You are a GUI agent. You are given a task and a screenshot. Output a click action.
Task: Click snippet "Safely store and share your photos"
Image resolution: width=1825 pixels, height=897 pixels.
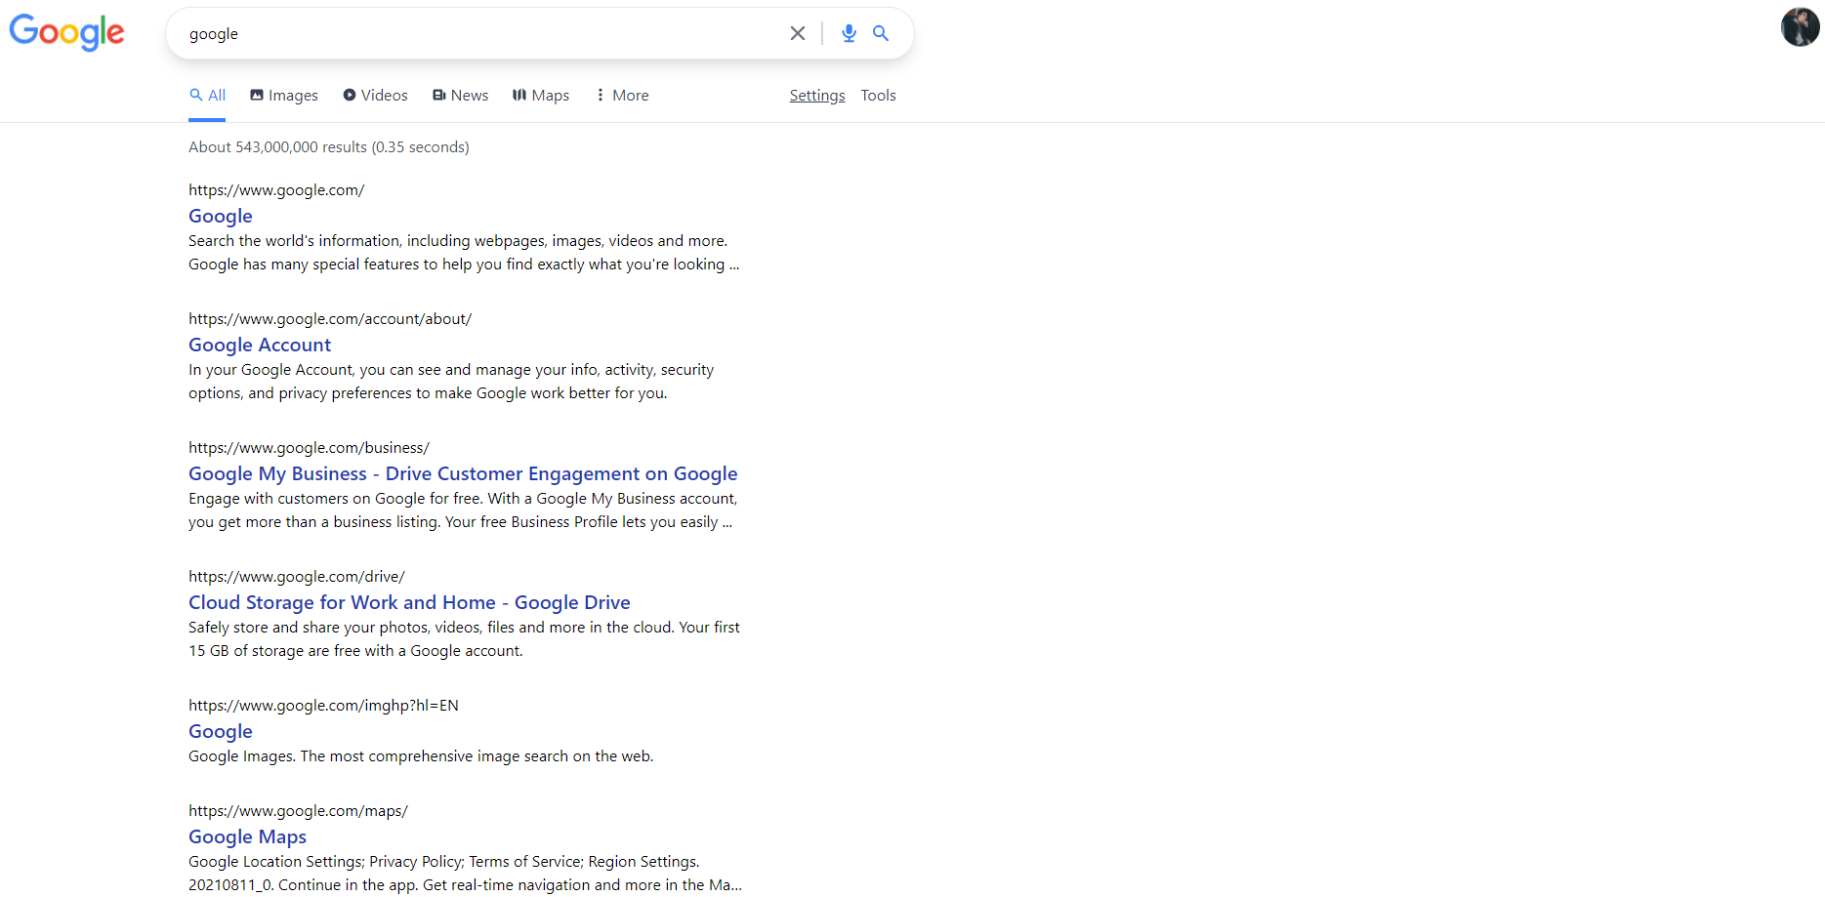pos(464,638)
